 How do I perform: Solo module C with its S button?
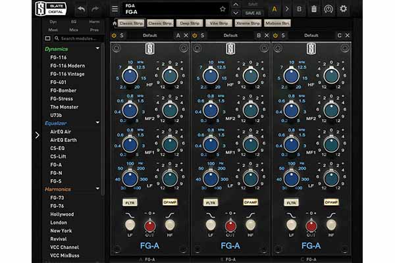click(x=283, y=36)
